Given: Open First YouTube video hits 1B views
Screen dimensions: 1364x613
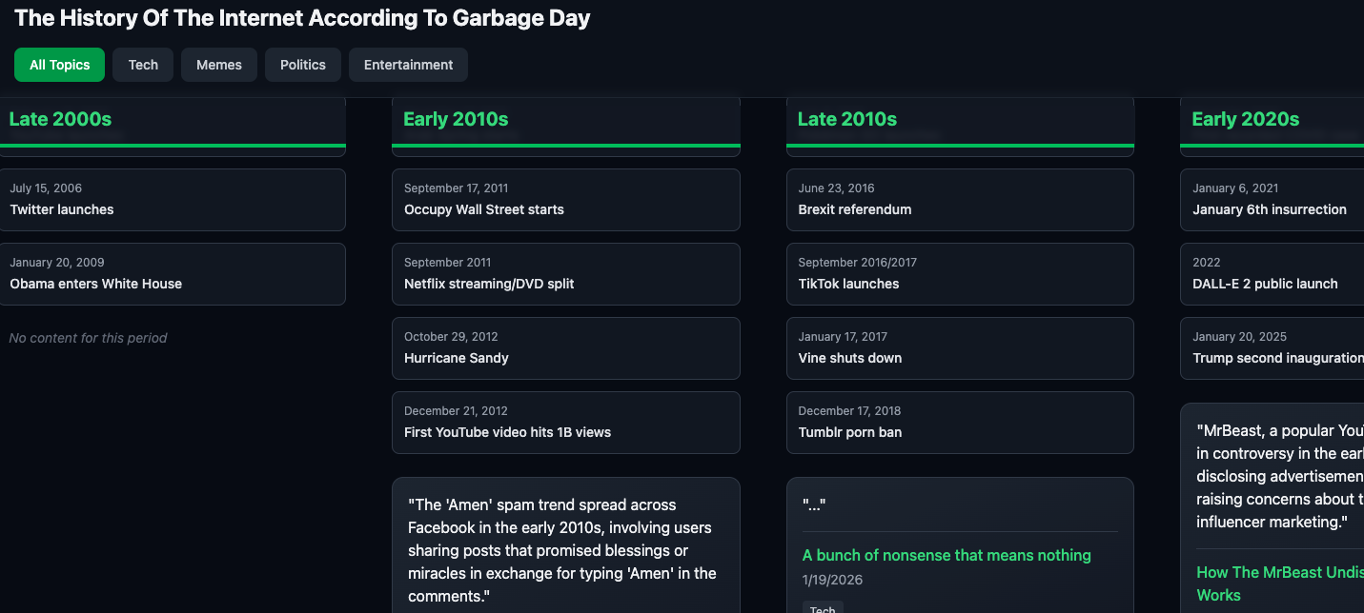Looking at the screenshot, I should [x=565, y=423].
